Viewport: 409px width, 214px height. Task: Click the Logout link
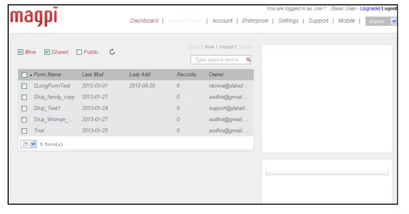click(390, 9)
